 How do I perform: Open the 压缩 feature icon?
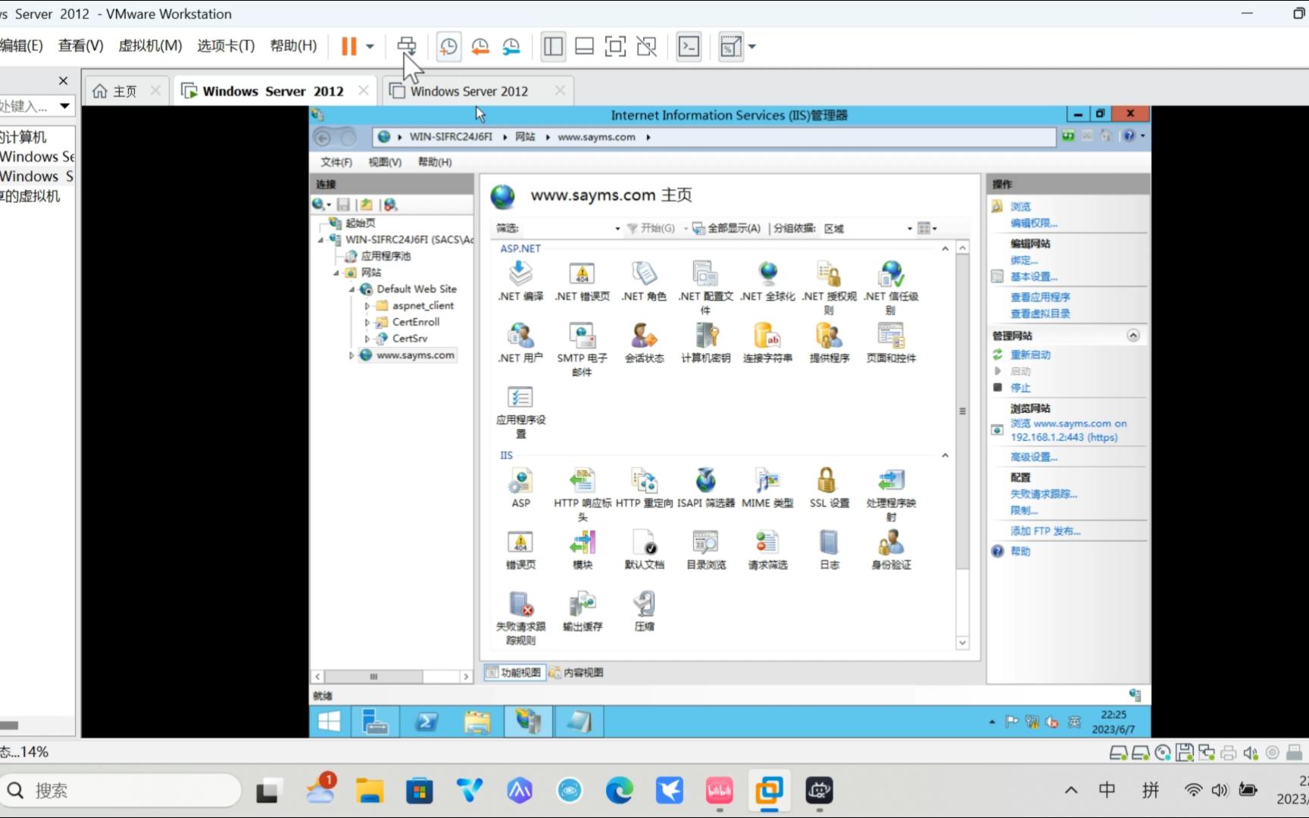coord(644,611)
